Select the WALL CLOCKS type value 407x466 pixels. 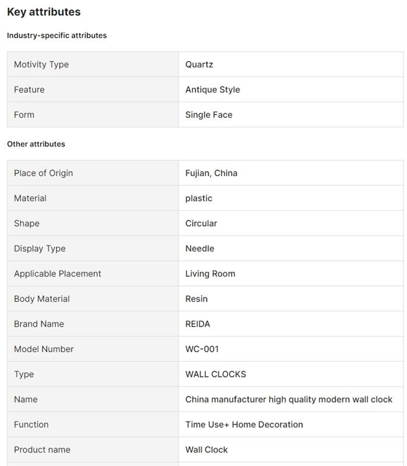(x=216, y=374)
